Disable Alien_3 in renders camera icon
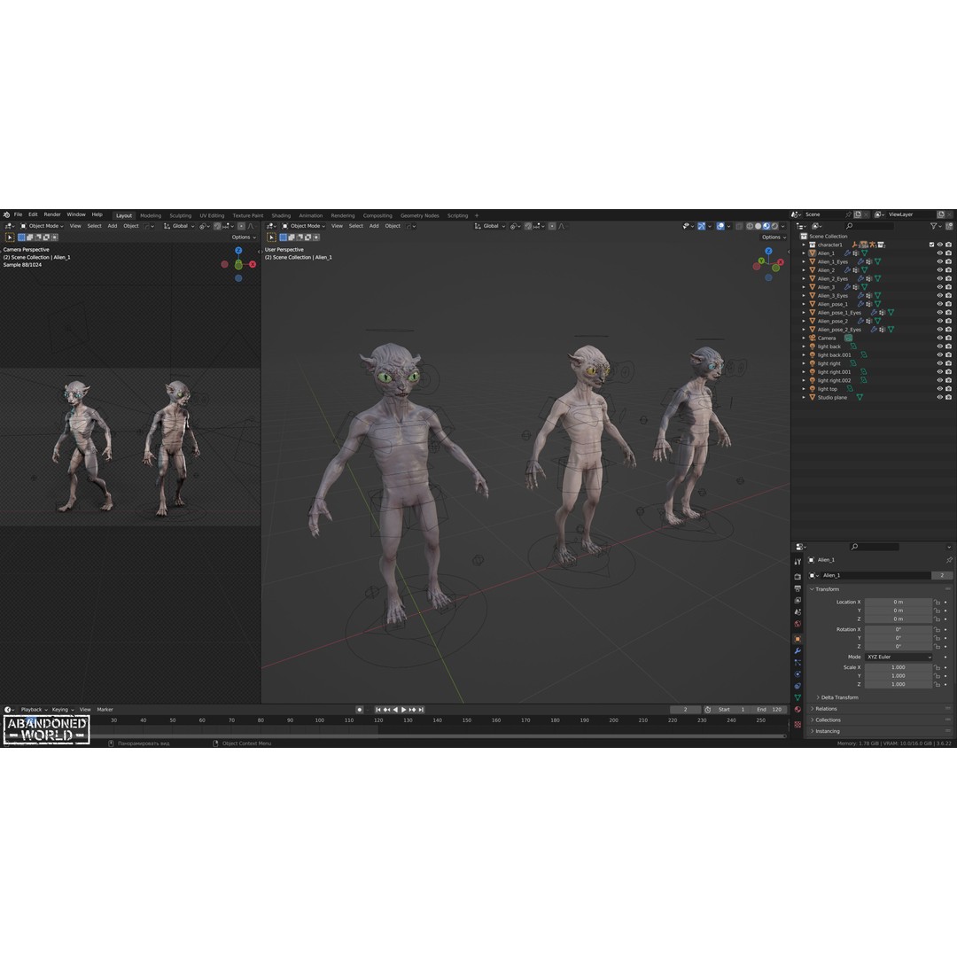This screenshot has height=957, width=957. [x=948, y=287]
